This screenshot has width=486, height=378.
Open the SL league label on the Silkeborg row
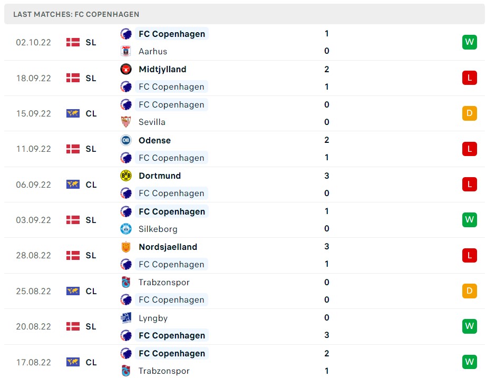tap(91, 220)
